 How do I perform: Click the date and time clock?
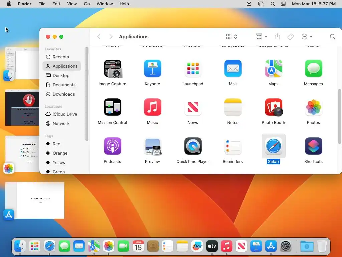(x=314, y=4)
